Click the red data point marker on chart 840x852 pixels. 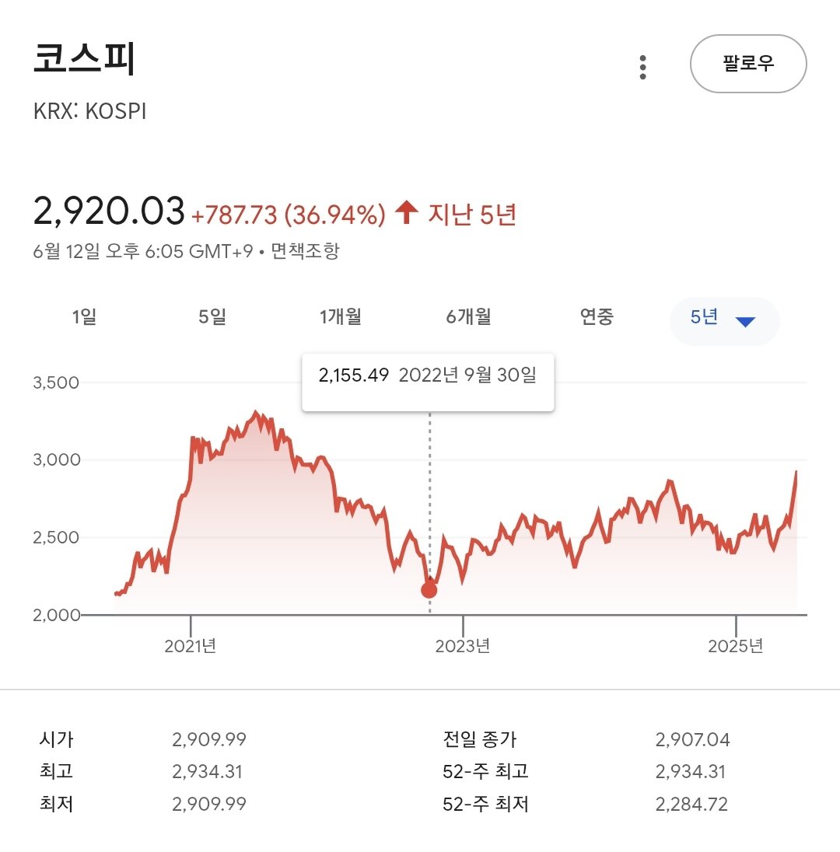point(429,590)
